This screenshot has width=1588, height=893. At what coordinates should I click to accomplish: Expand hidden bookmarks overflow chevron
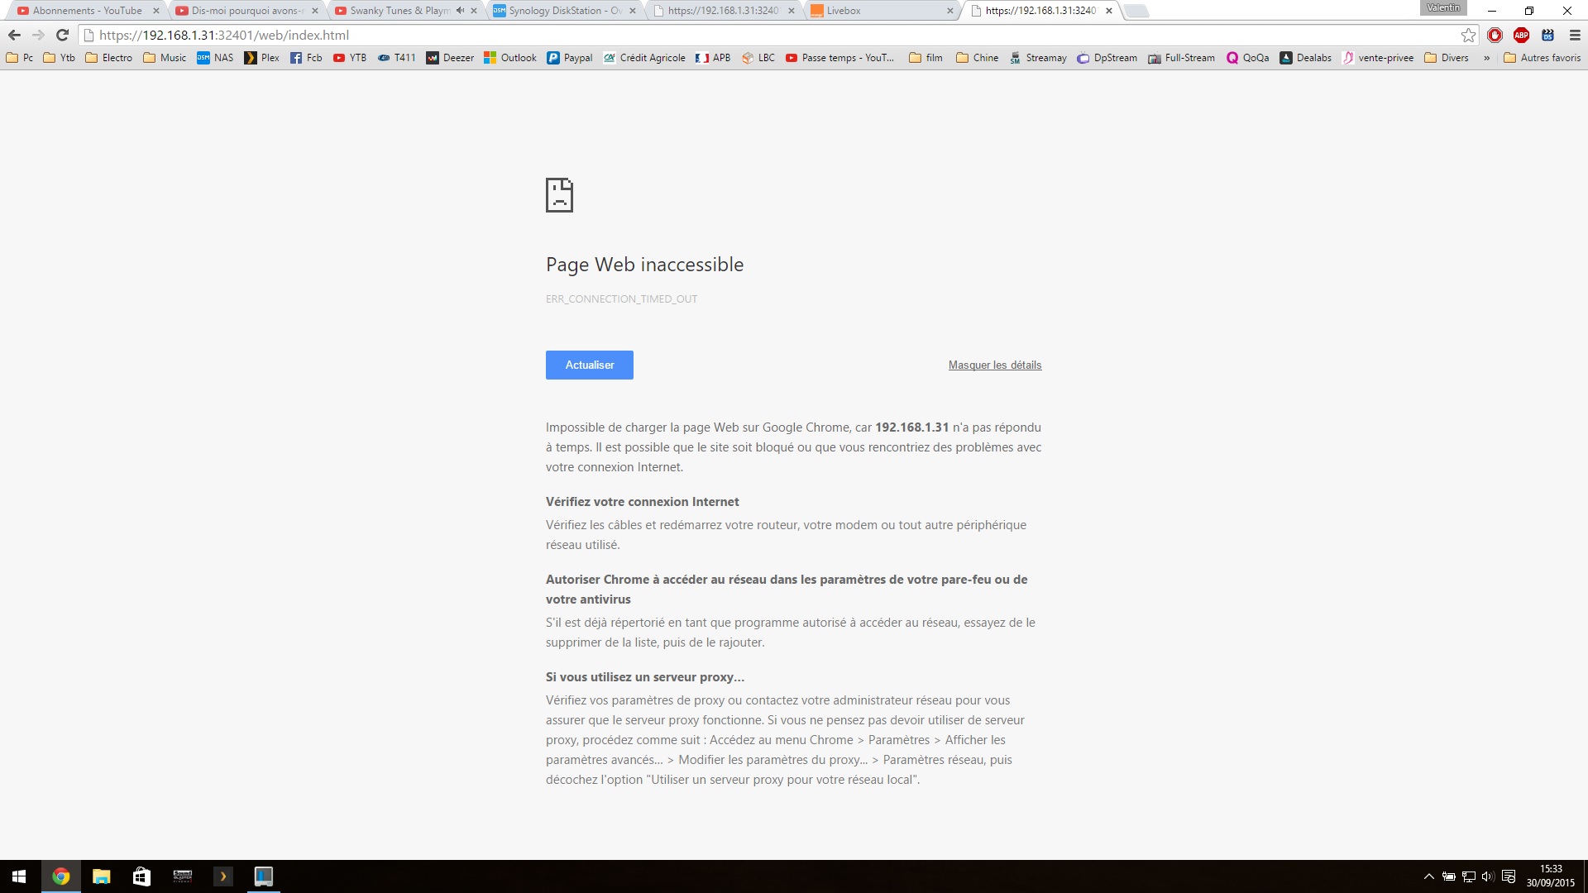coord(1487,58)
